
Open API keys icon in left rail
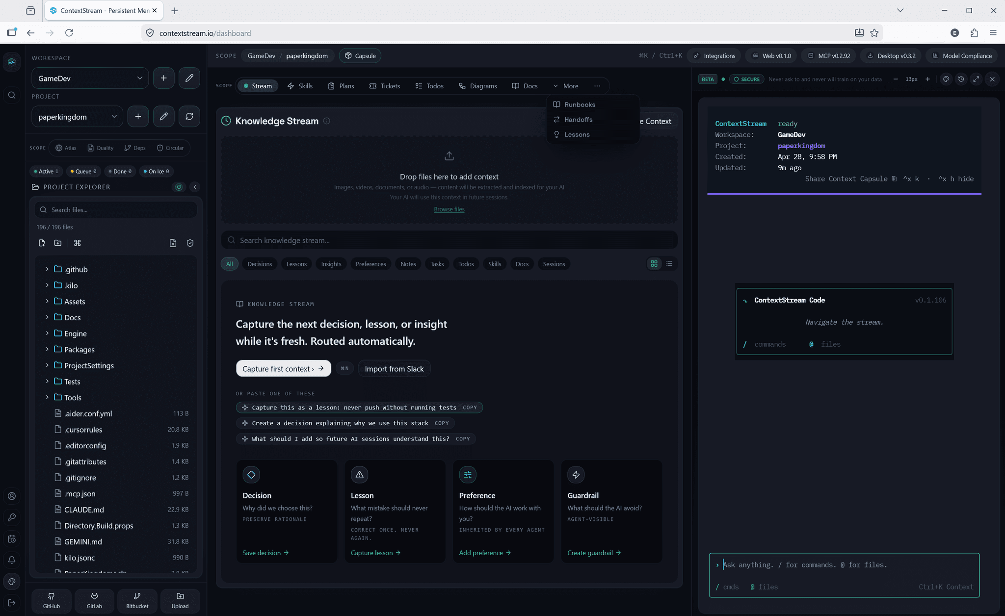(12, 517)
